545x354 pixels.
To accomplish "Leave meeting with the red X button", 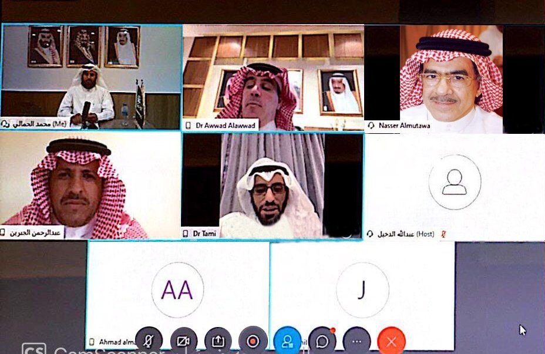I will click(391, 341).
